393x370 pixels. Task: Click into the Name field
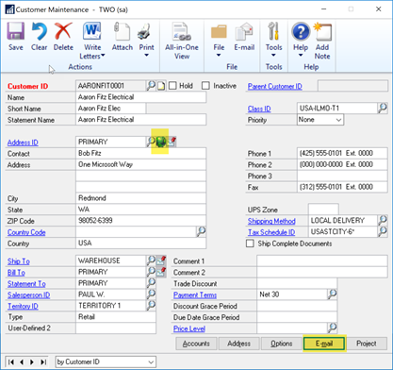[x=141, y=97]
